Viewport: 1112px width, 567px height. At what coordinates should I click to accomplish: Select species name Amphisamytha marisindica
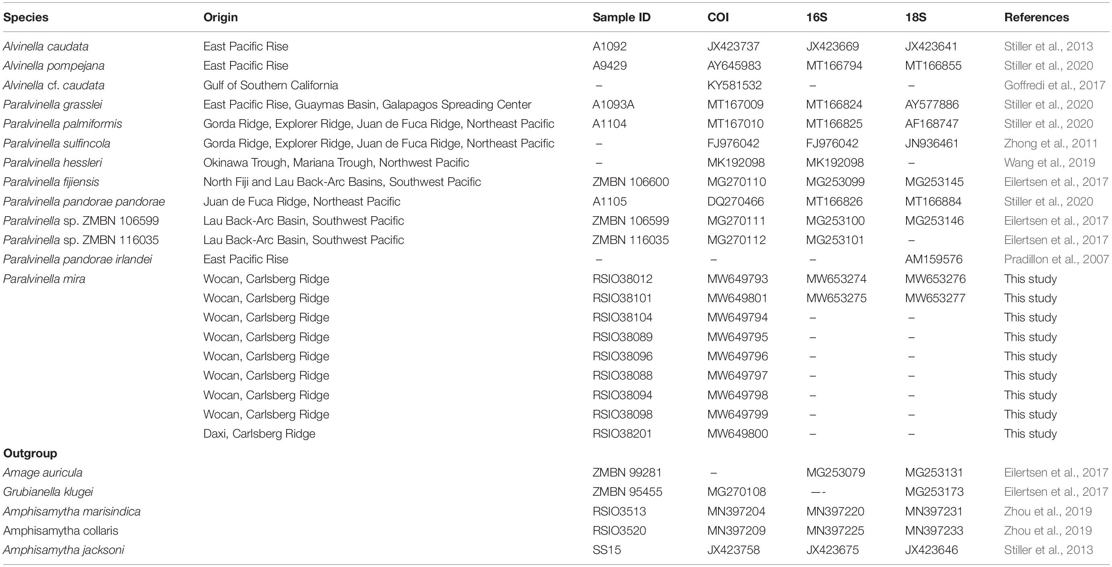pos(72,511)
